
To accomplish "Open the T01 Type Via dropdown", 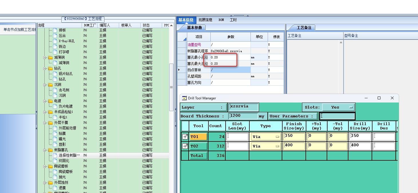I will coord(265,137).
